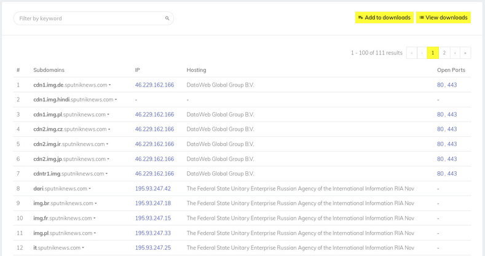Image resolution: width=485 pixels, height=256 pixels.
Task: Click port 80 for cdntr1.img row
Action: pos(440,174)
